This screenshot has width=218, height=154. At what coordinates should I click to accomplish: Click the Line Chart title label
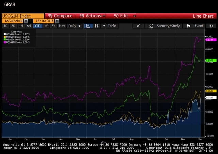203,16
